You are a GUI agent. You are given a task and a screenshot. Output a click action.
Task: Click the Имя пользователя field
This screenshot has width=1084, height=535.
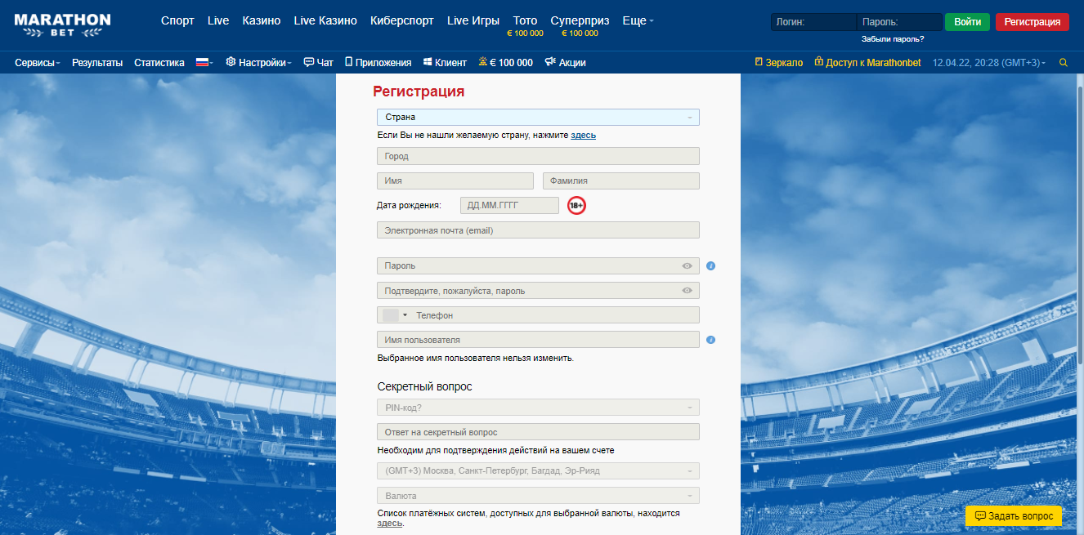(x=538, y=340)
